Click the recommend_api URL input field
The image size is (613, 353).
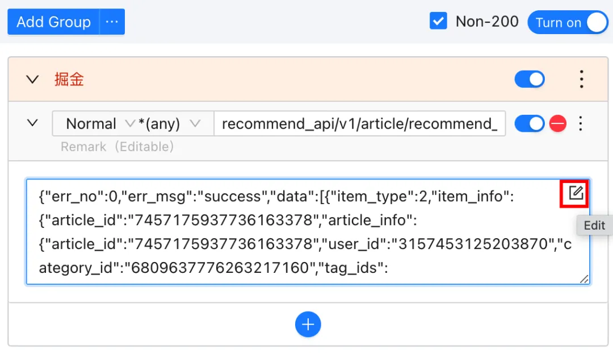[x=360, y=124]
